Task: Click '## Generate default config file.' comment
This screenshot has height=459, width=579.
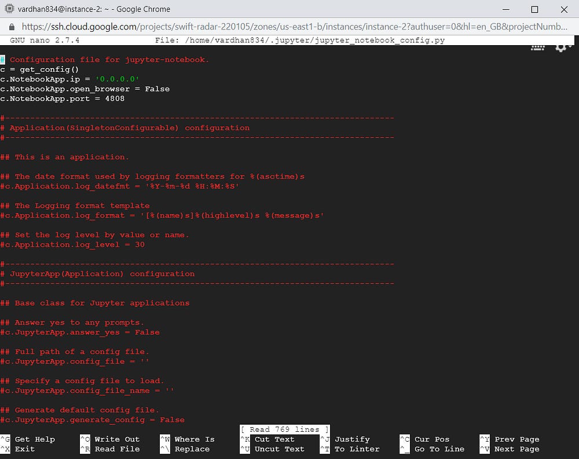Action: point(79,410)
